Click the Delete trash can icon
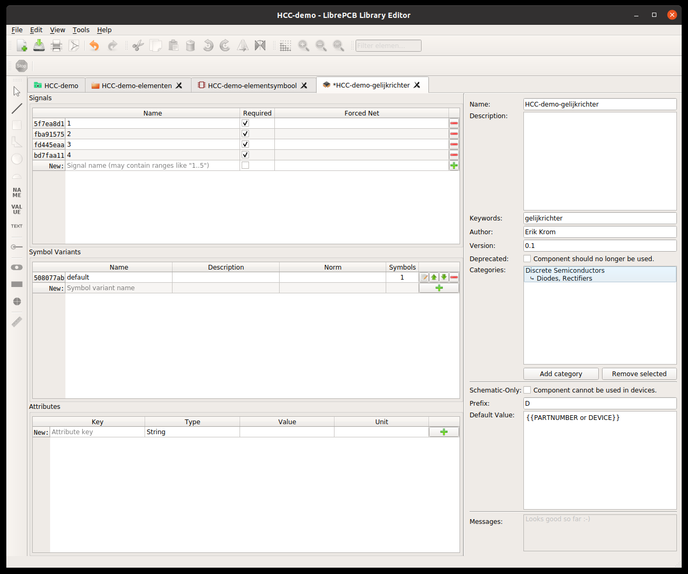The width and height of the screenshot is (688, 574). coord(190,46)
